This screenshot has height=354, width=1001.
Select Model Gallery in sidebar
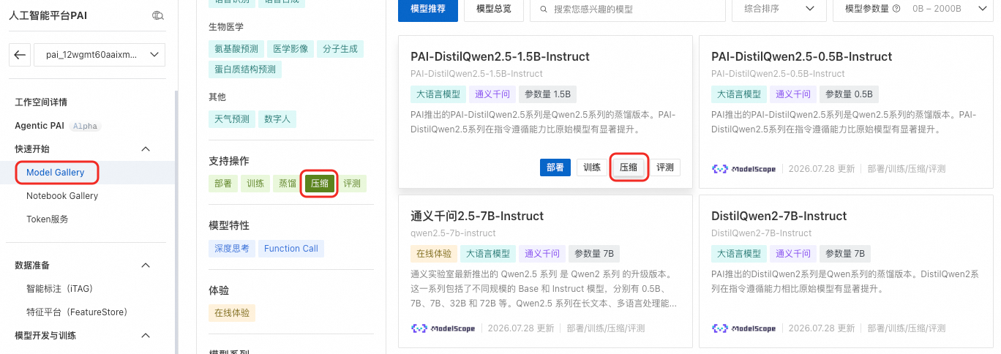56,173
